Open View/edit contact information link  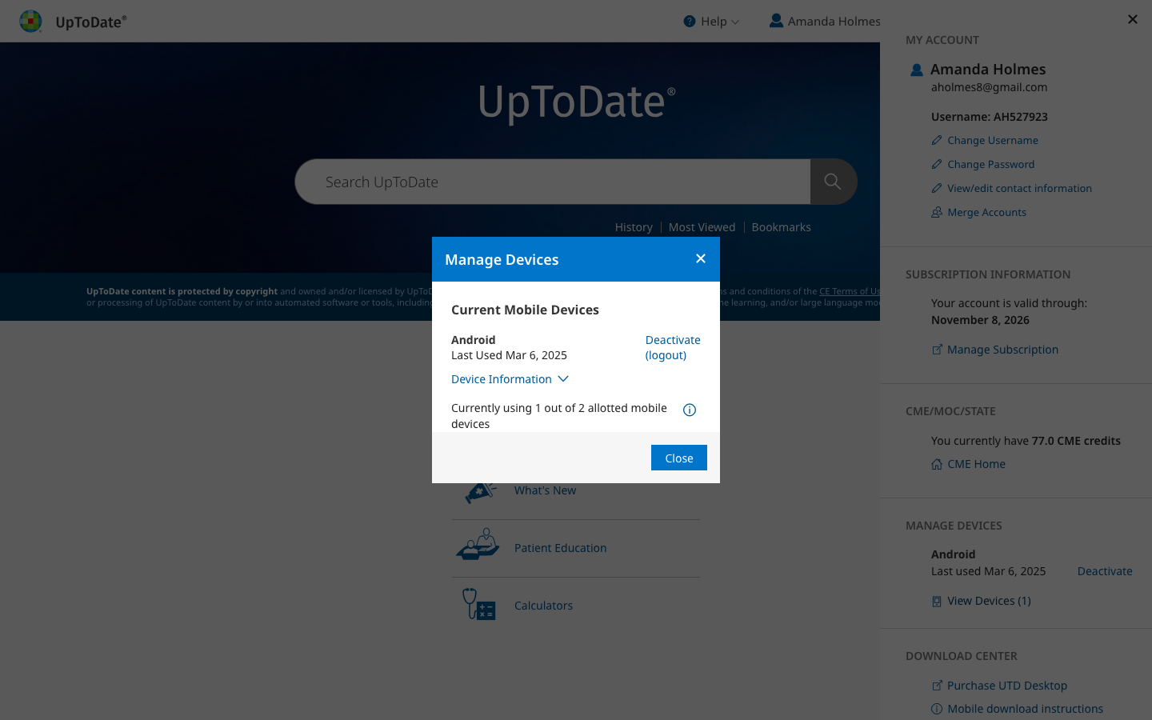(x=1019, y=188)
